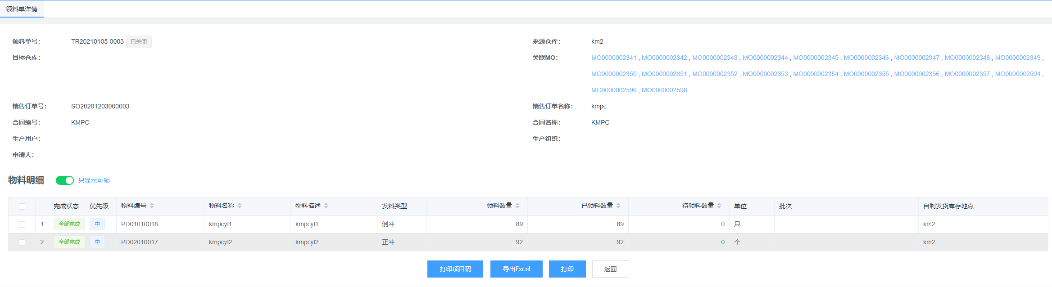This screenshot has height=287, width=1052.
Task: Sort by 待领料数量 column arrows
Action: click(719, 206)
